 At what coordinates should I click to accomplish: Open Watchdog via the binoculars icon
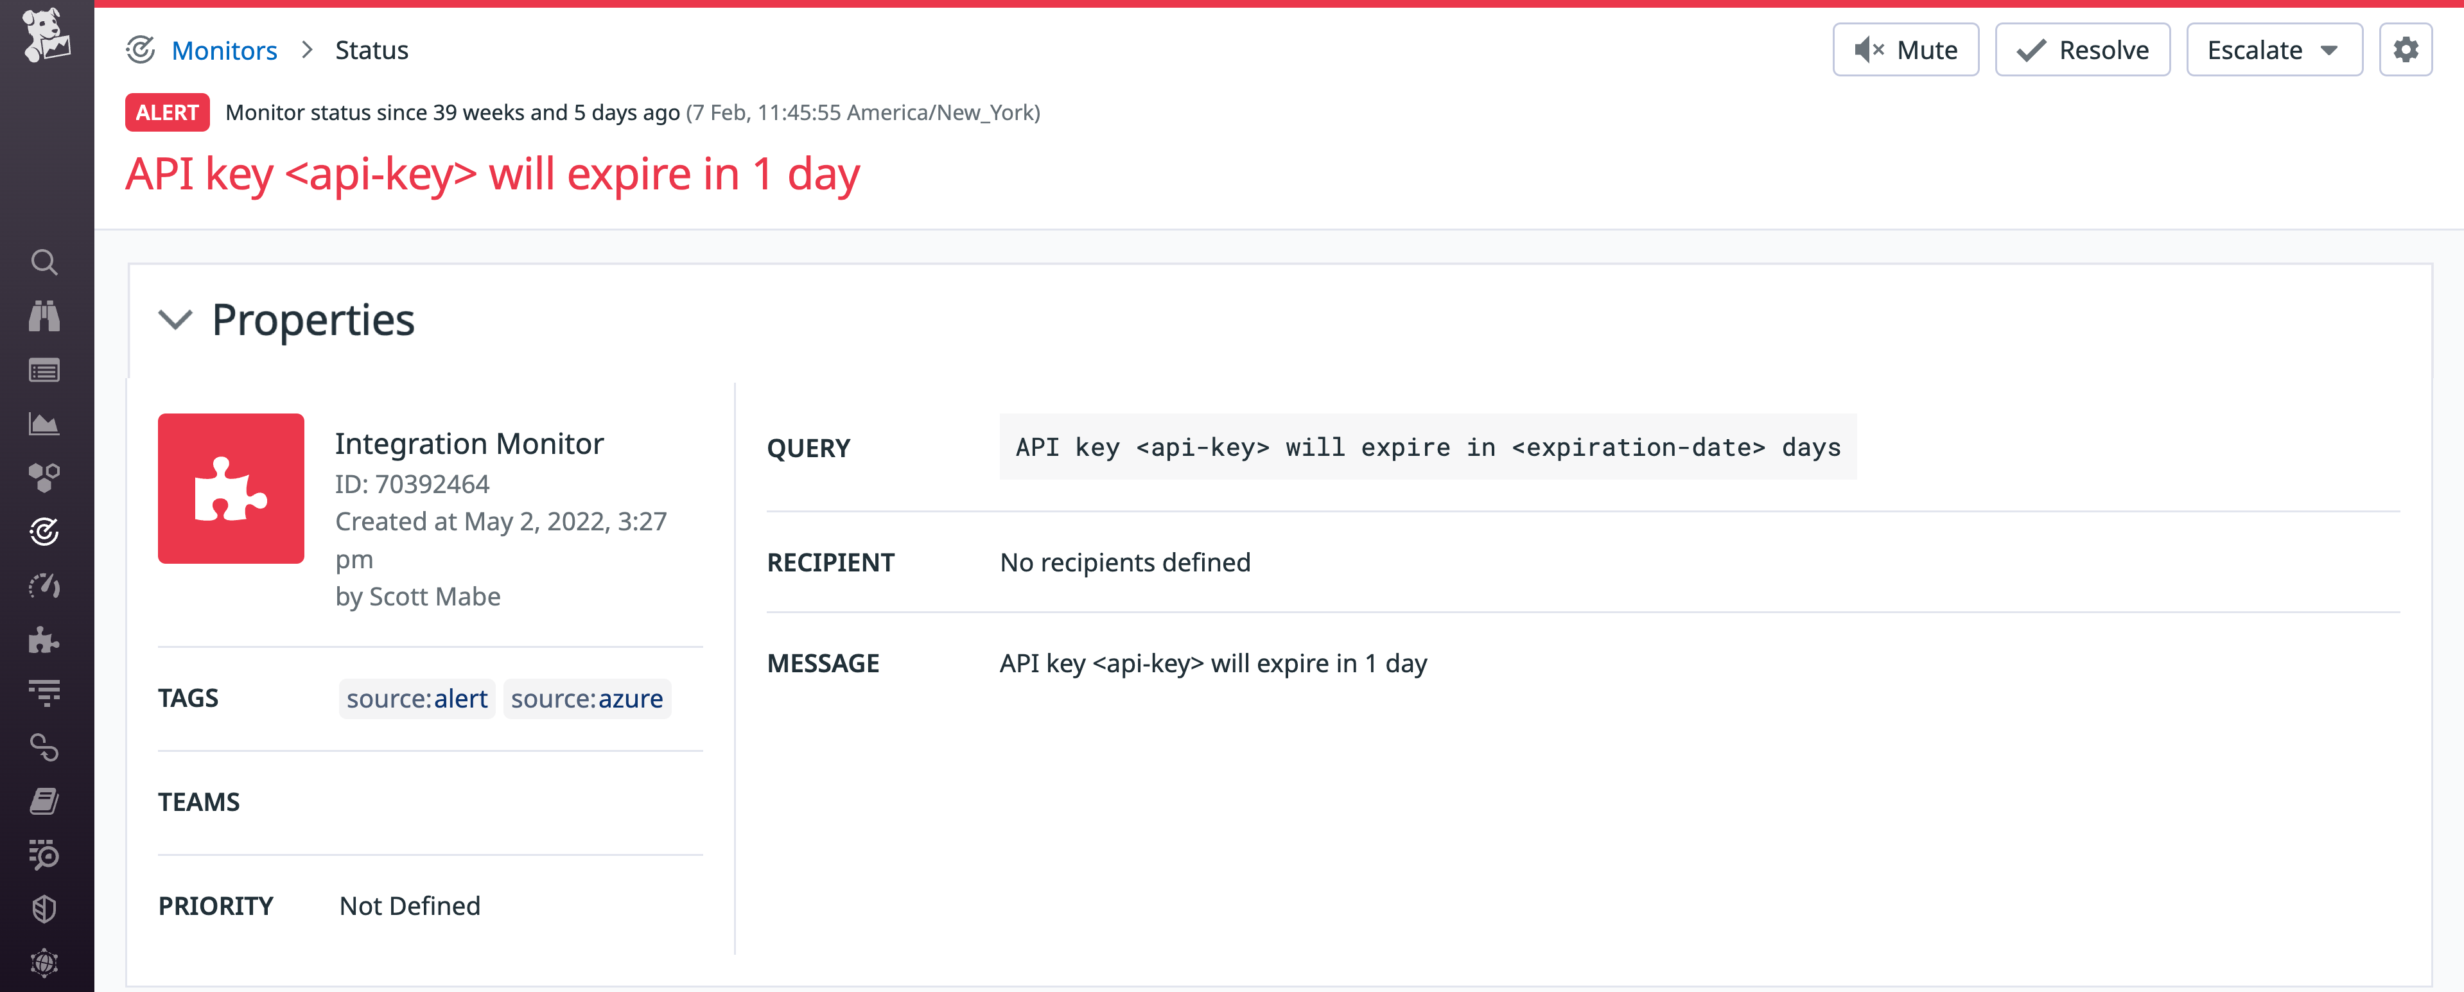[x=46, y=316]
